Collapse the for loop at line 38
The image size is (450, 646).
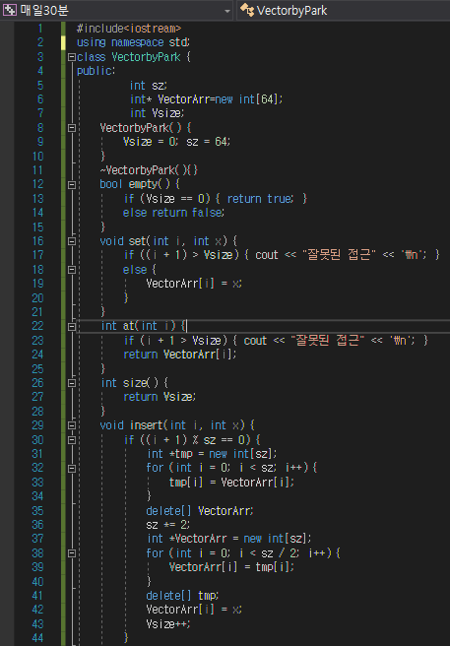tap(72, 552)
